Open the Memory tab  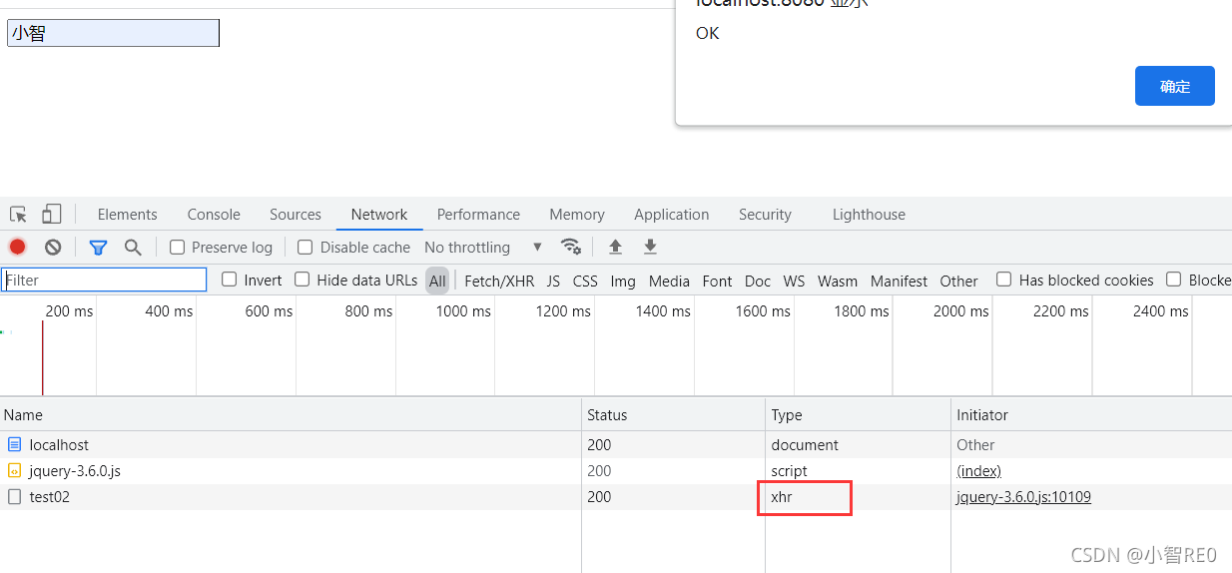pyautogui.click(x=577, y=215)
